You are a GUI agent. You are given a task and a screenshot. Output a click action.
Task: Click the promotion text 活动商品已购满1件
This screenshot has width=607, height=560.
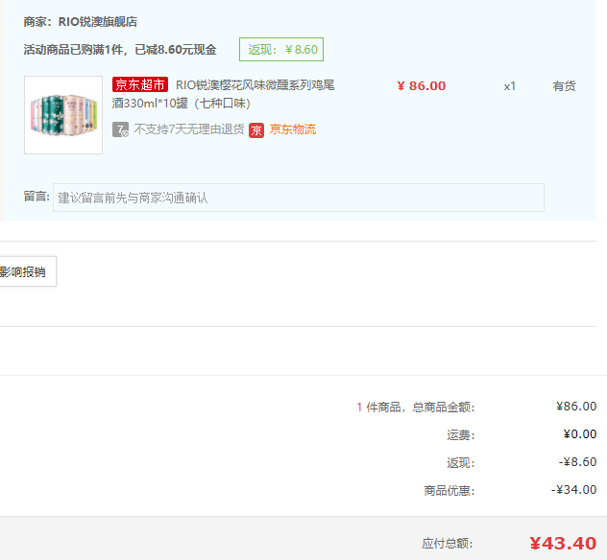[73, 50]
